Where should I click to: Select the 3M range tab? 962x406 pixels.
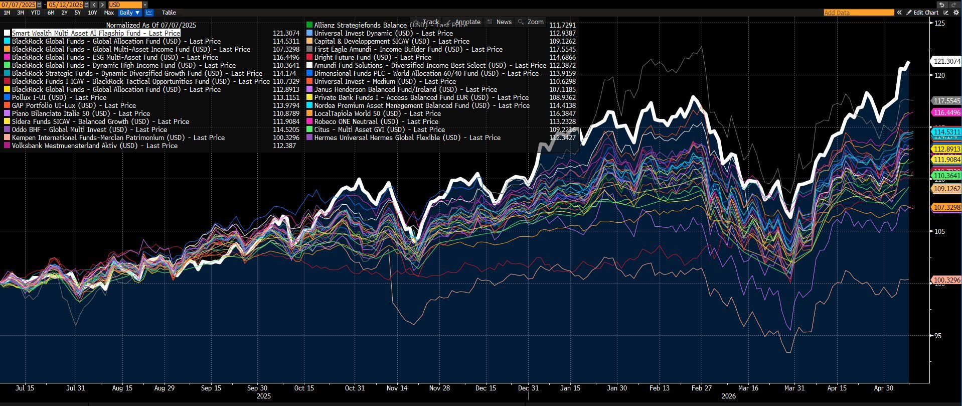pyautogui.click(x=21, y=13)
